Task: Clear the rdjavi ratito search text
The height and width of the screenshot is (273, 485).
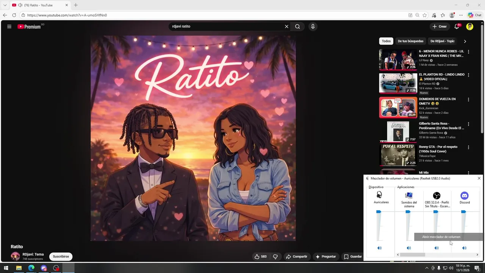Action: coord(286,27)
